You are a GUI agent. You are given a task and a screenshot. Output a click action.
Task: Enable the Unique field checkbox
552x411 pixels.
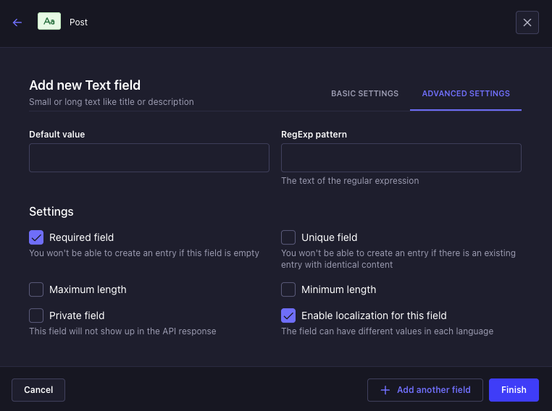click(x=288, y=237)
